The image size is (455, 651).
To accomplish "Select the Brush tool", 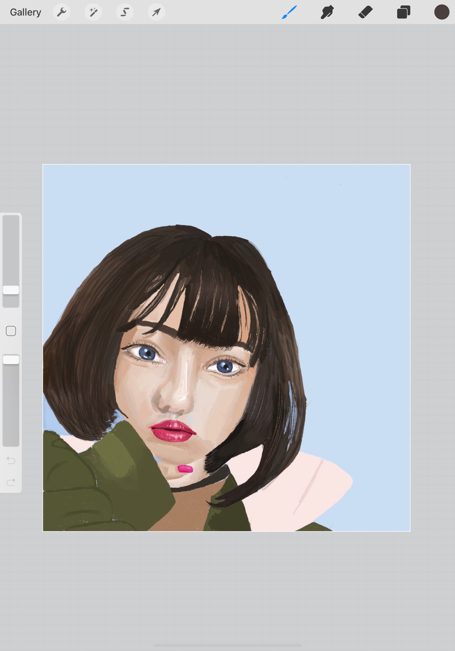I will tap(289, 12).
